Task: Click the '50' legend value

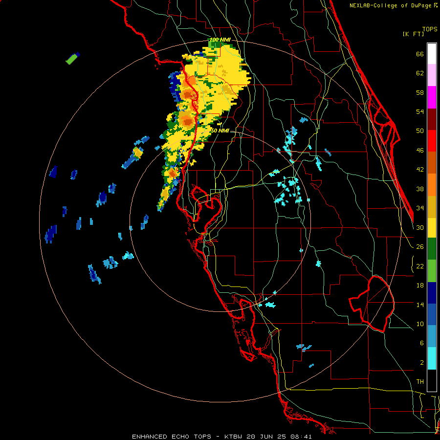Action: point(420,131)
